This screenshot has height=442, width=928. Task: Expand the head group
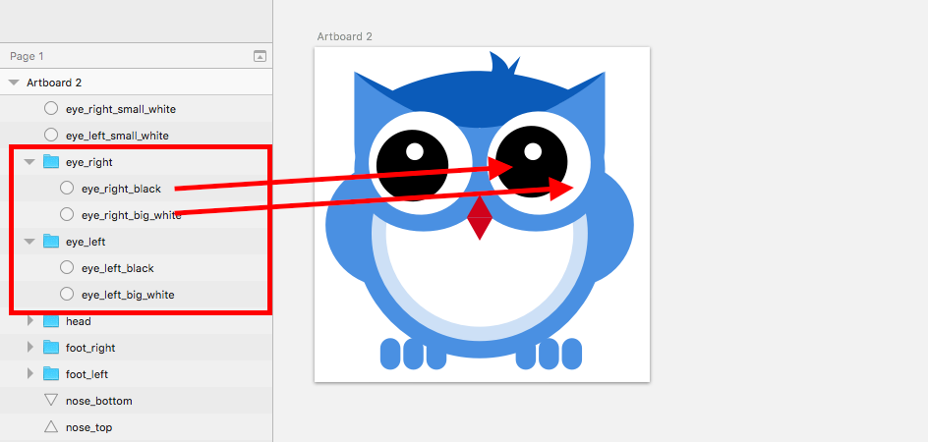coord(30,321)
